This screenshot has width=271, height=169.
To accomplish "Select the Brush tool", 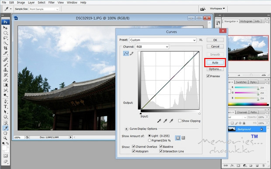I will point(5,65).
